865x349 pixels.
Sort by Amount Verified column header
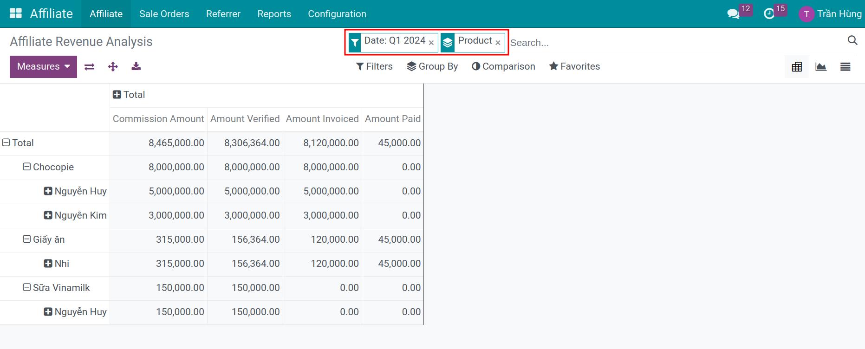pyautogui.click(x=245, y=119)
